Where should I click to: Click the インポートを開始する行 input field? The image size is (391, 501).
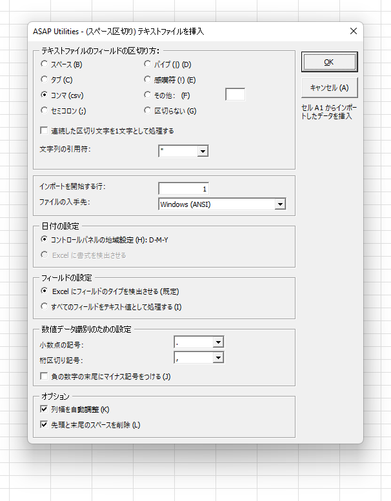pyautogui.click(x=184, y=189)
